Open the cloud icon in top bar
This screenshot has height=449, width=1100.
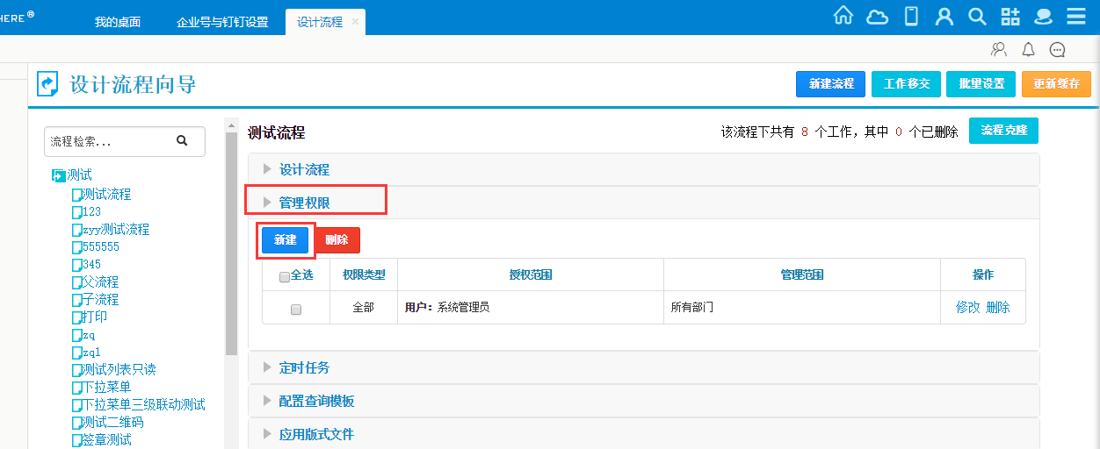877,17
